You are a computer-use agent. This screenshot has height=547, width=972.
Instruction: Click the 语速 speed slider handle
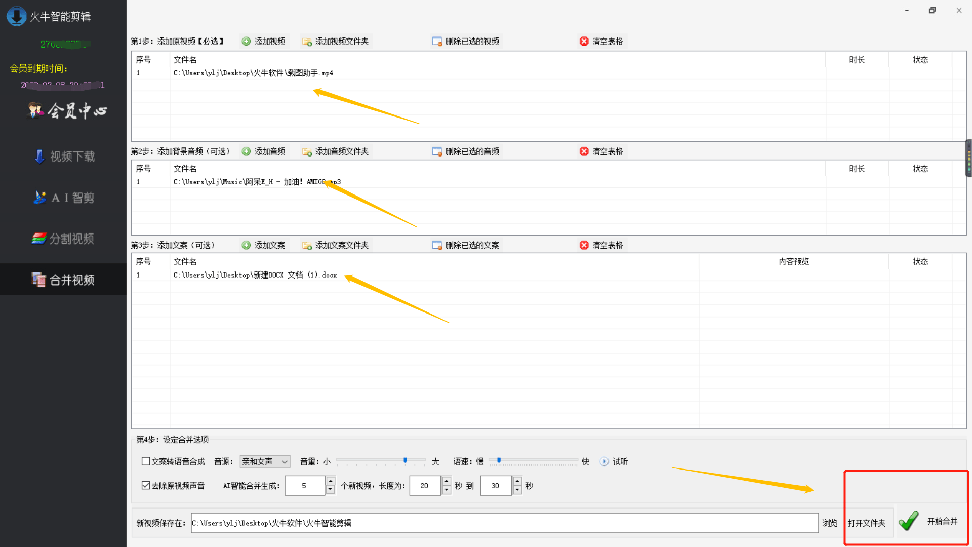[x=499, y=460]
